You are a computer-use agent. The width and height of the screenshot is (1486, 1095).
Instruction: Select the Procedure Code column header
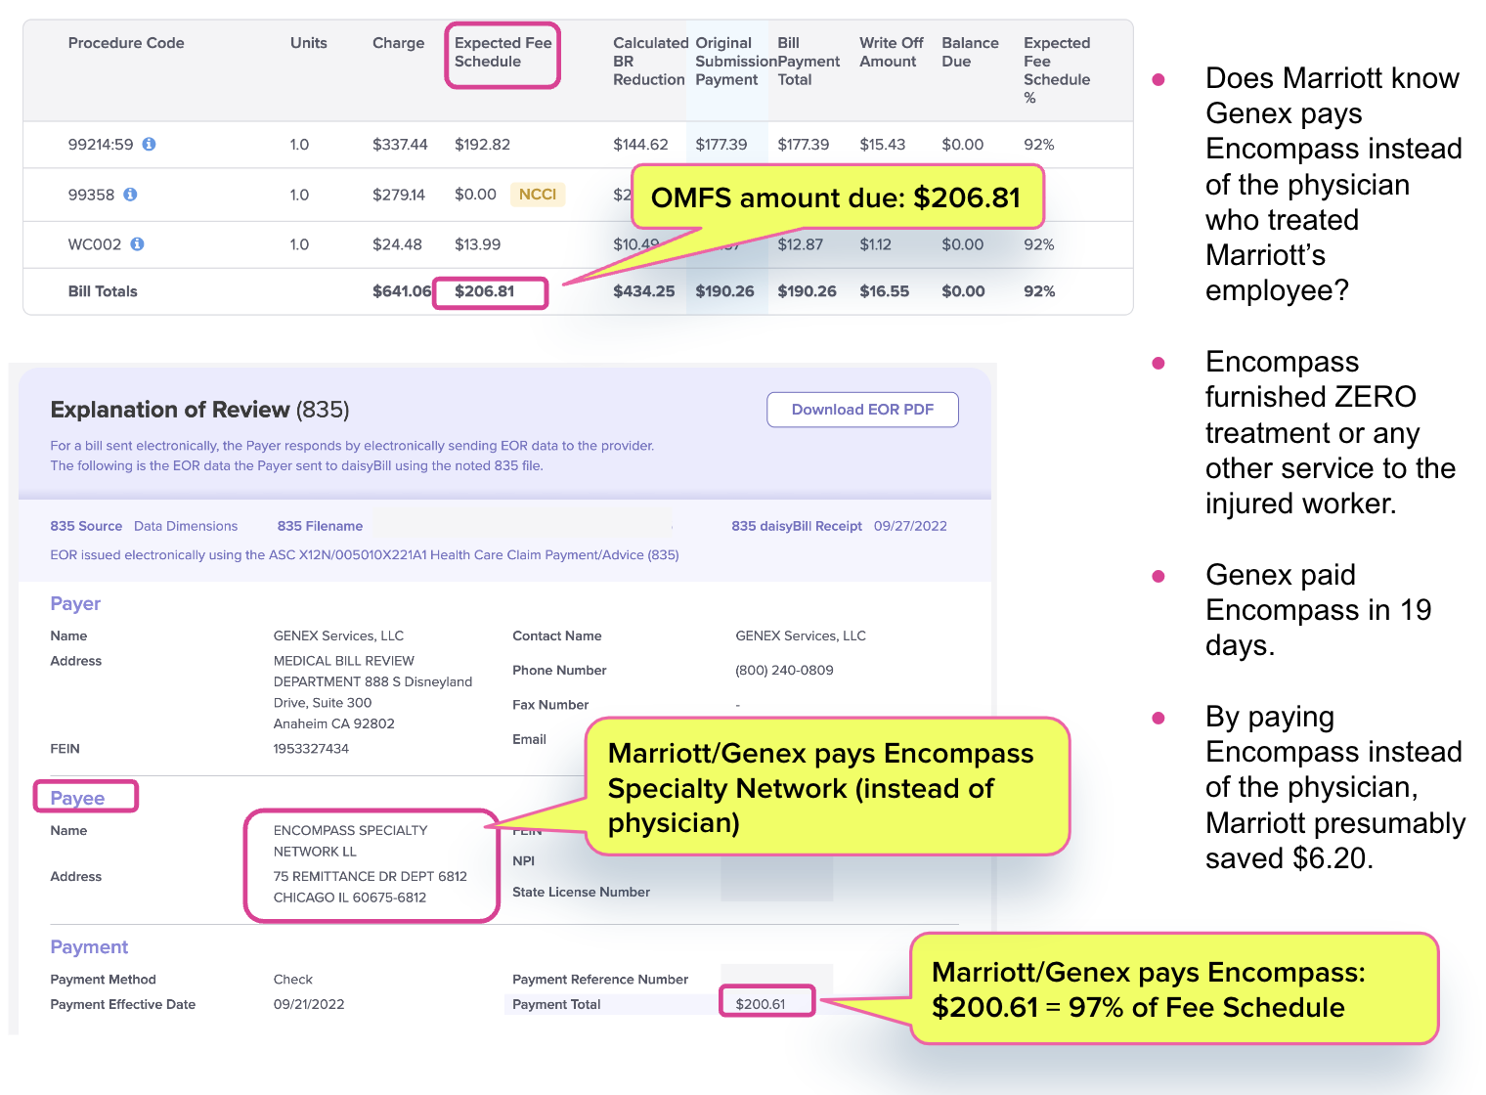tap(126, 43)
